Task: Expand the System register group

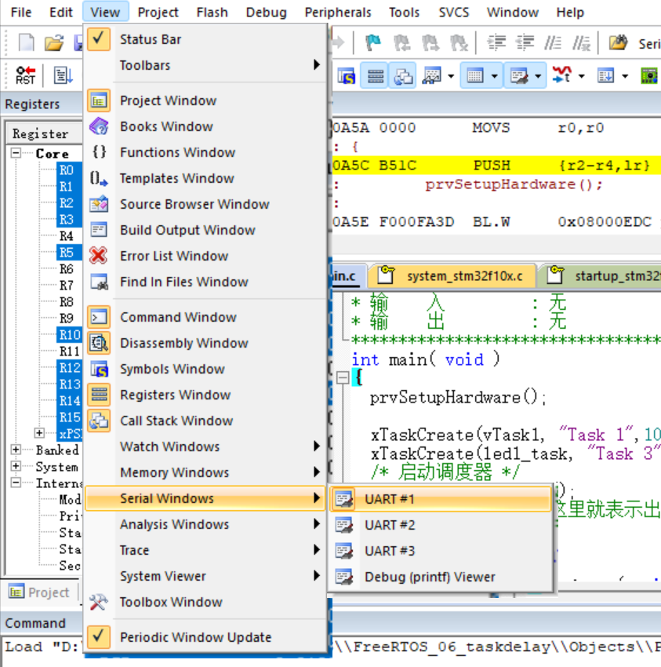Action: tap(16, 466)
